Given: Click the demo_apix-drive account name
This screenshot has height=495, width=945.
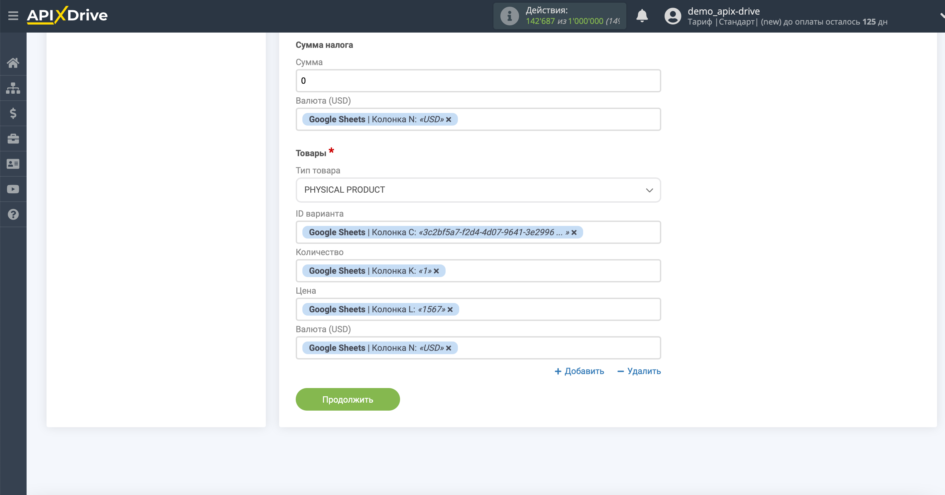Looking at the screenshot, I should [x=723, y=11].
